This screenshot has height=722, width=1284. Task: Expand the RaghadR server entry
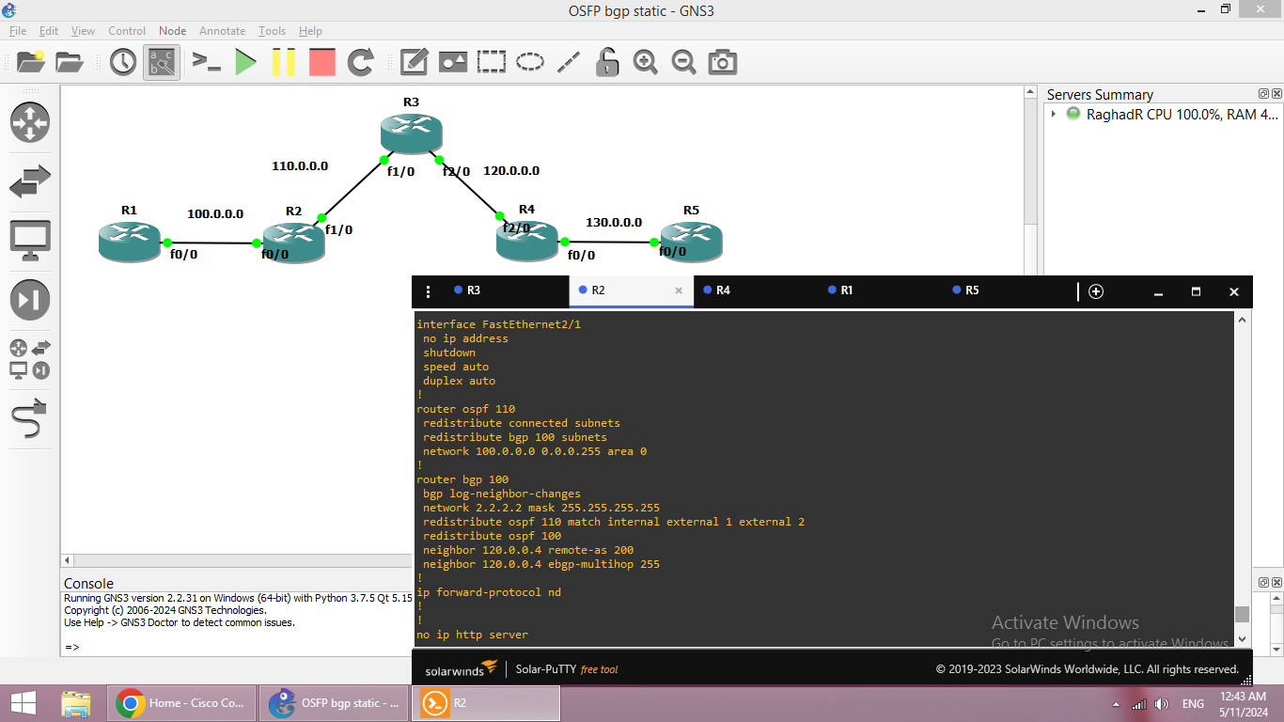click(1054, 114)
